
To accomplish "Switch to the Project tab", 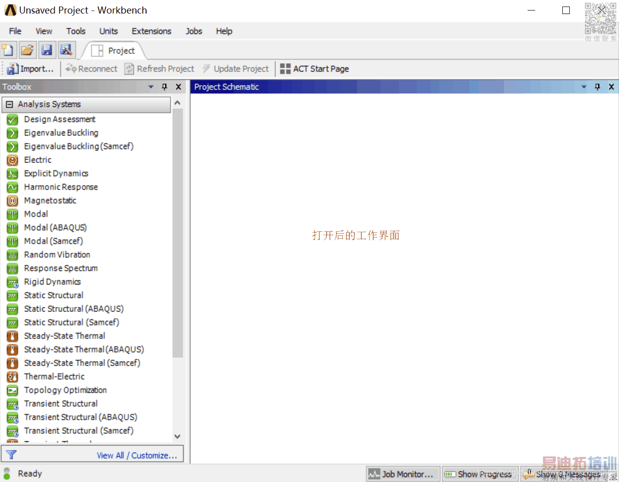I will pos(113,51).
